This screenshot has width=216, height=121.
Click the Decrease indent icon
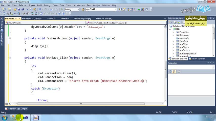click(x=24, y=13)
